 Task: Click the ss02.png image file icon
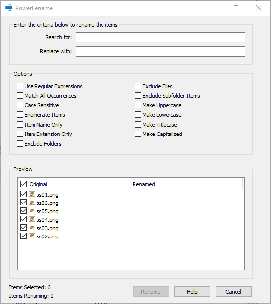[x=32, y=236]
